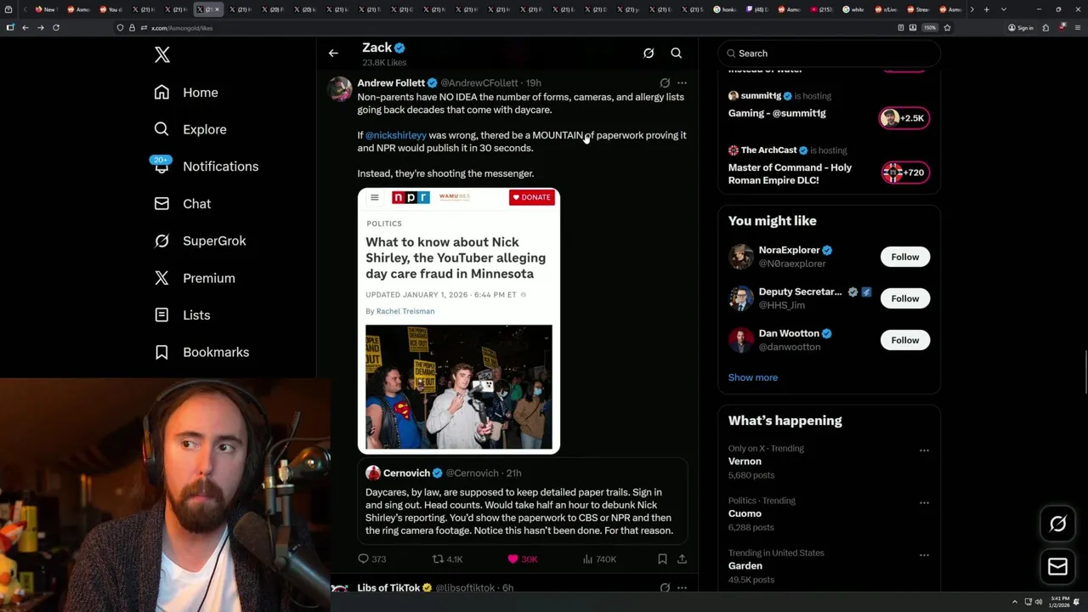The image size is (1088, 612).
Task: Open more options on Libs of TikTok post
Action: (x=682, y=587)
